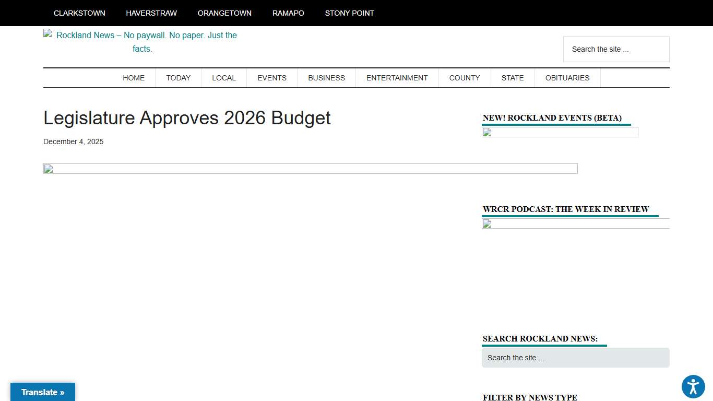Open the HAVERSTRAW news page
Screen dimensions: 713x401
point(151,13)
